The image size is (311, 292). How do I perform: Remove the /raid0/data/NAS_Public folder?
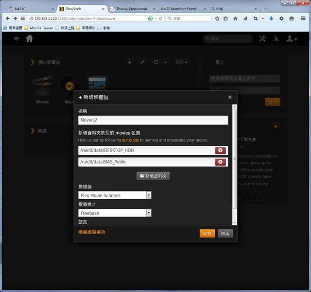click(x=220, y=162)
